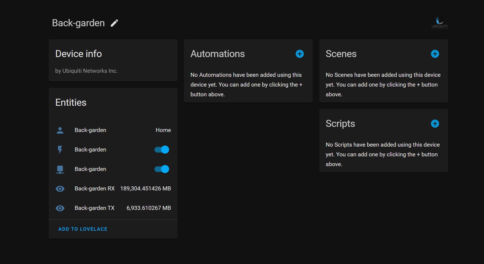The height and width of the screenshot is (264, 484).
Task: Click the person icon for Back-garden tracker
Action: pos(60,130)
